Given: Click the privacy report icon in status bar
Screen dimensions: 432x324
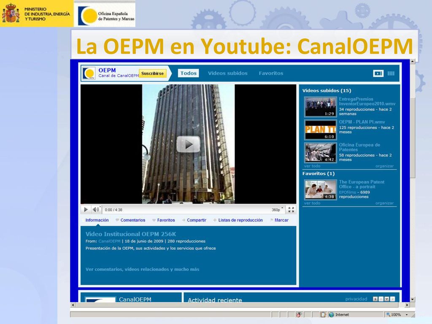Looking at the screenshot, I should 299,315.
